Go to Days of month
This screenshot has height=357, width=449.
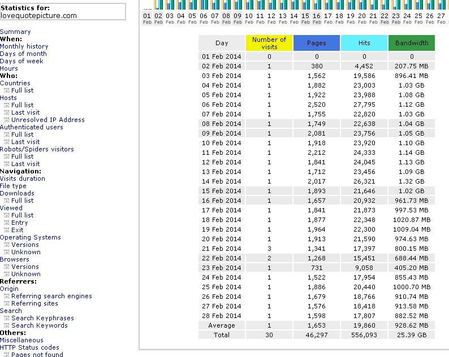click(23, 54)
